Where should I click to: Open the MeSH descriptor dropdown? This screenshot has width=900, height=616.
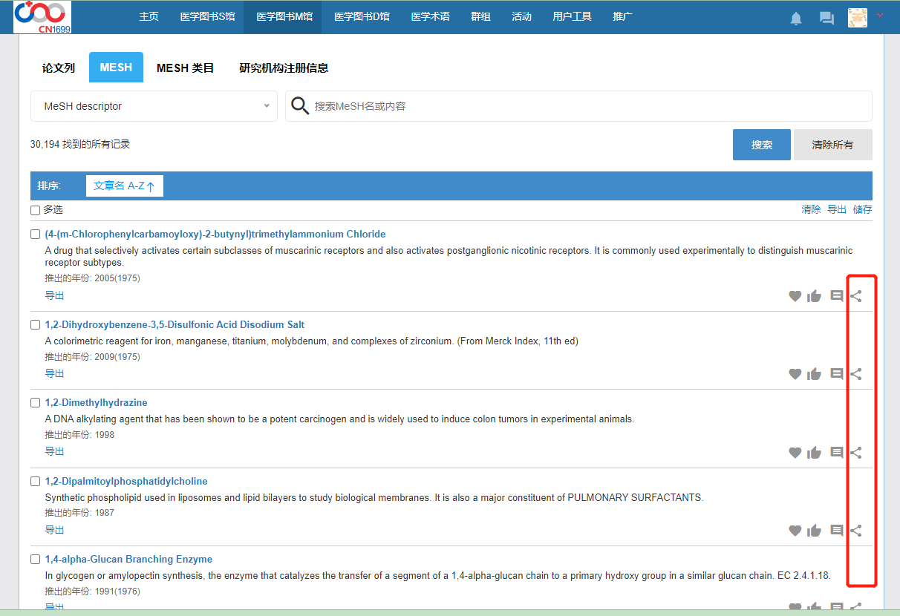(x=154, y=106)
